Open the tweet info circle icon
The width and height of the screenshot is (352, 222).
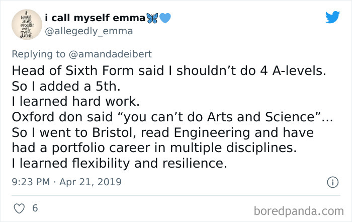(x=331, y=182)
